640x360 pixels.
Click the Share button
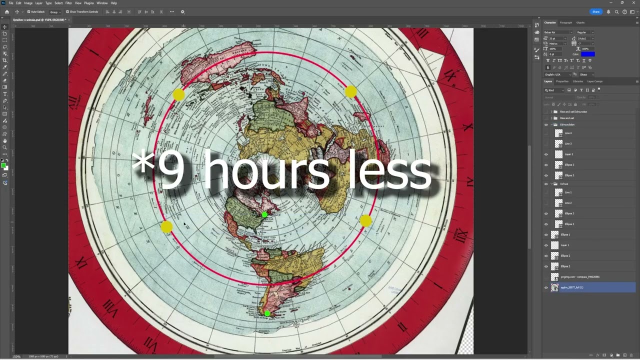595,11
